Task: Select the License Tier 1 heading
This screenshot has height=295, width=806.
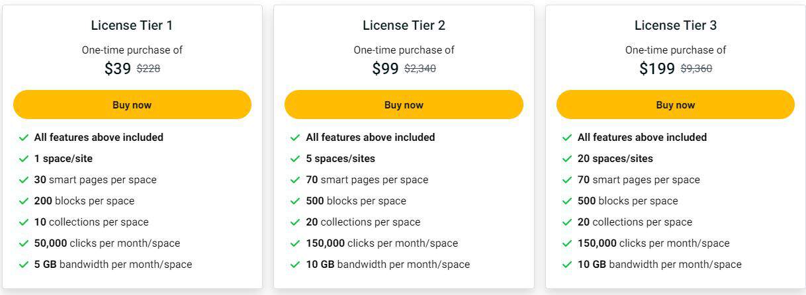Action: (x=132, y=26)
